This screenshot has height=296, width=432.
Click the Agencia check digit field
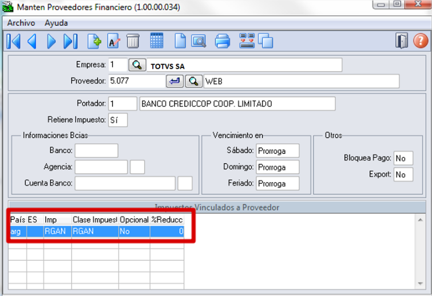tap(137, 167)
